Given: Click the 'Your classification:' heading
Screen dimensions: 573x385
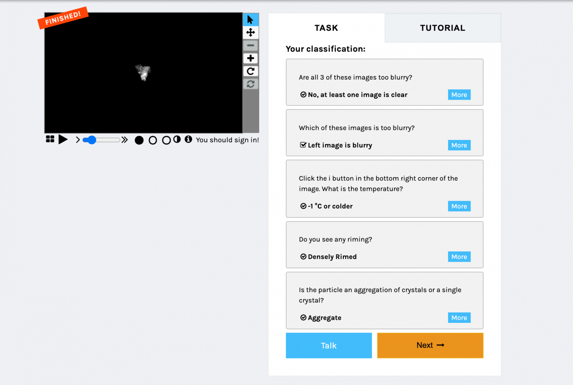Looking at the screenshot, I should point(326,49).
